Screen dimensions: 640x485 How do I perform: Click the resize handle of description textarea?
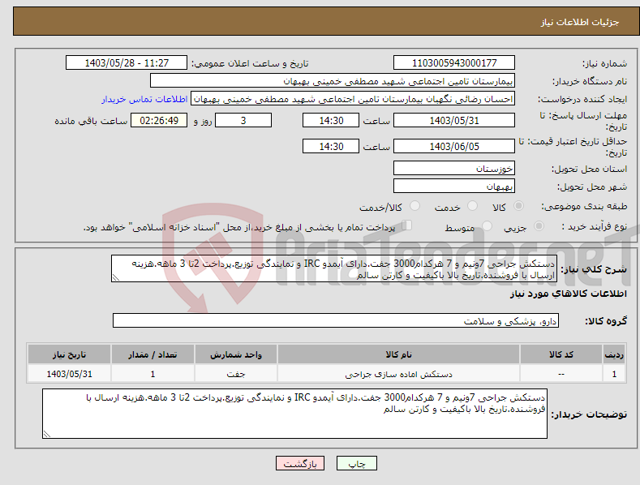(x=116, y=277)
